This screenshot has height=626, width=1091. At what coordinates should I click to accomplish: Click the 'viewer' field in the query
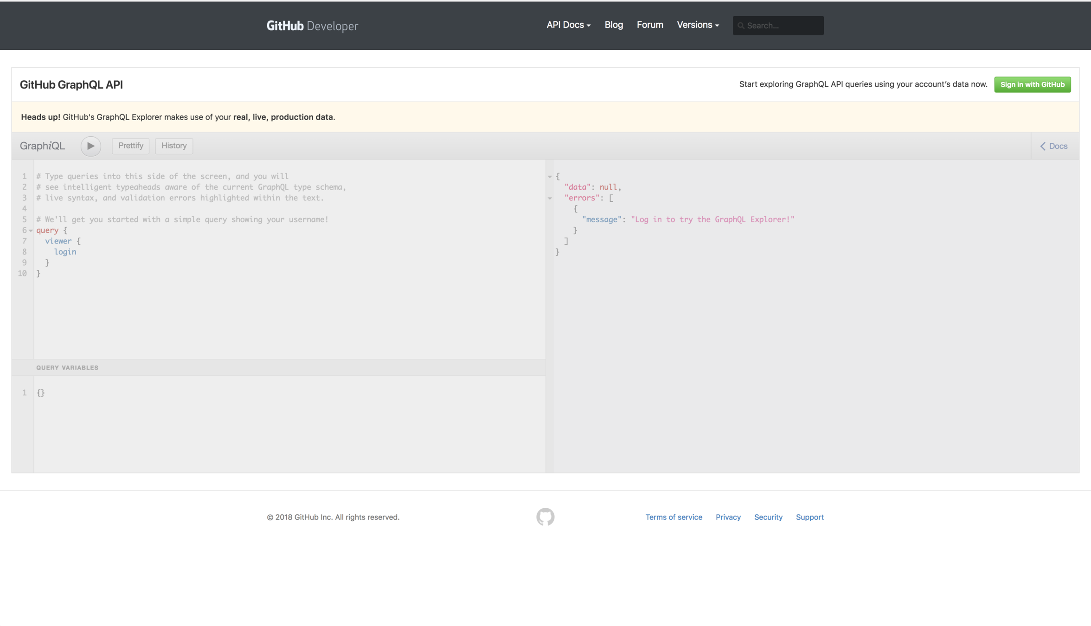pos(58,241)
